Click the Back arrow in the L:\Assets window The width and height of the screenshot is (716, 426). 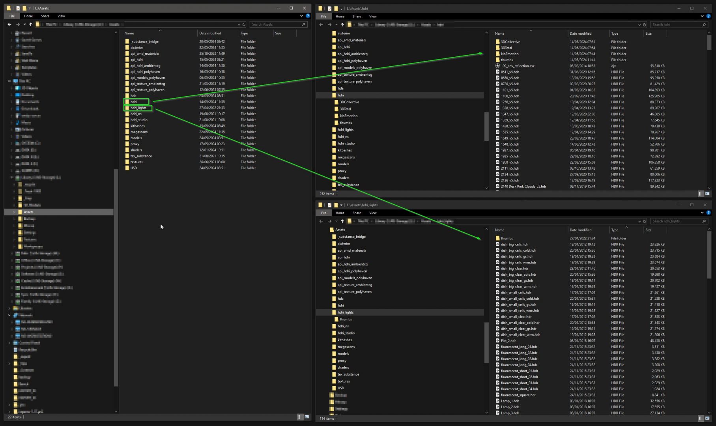pos(9,24)
